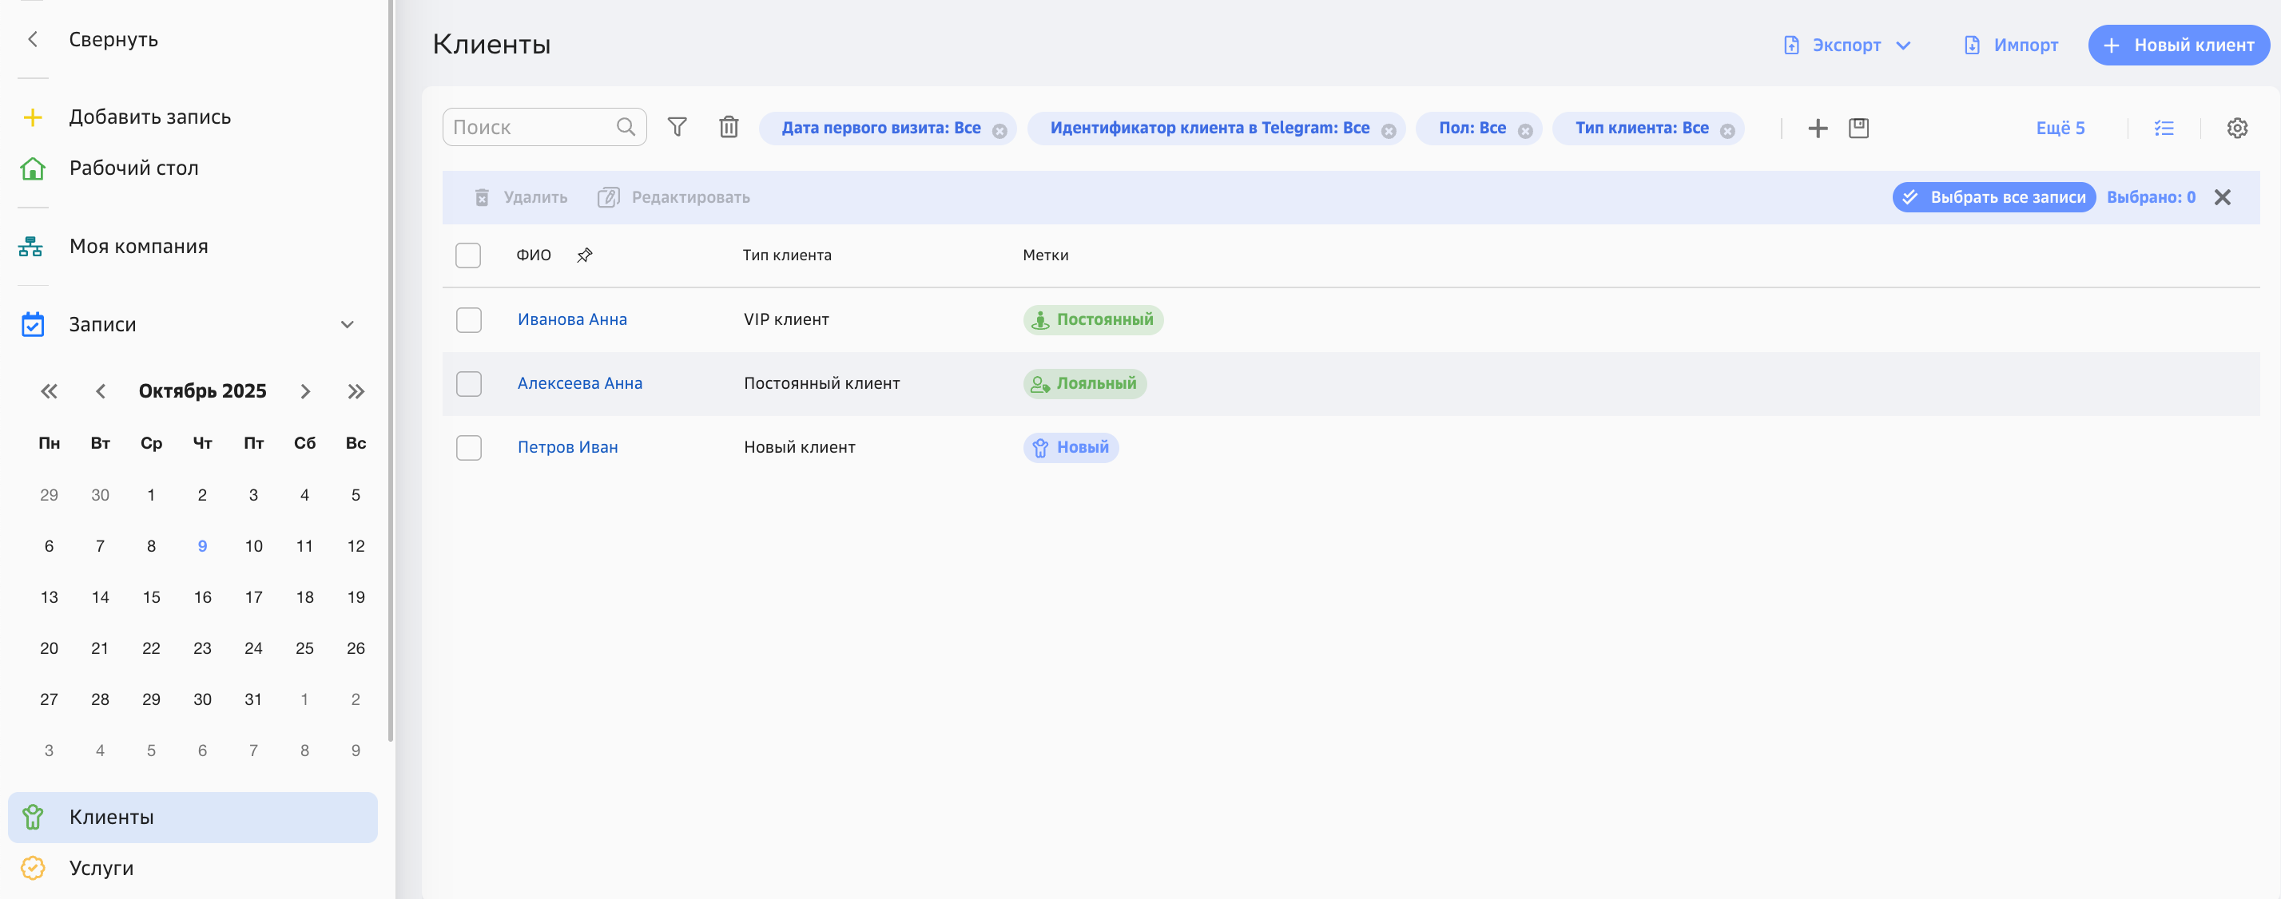Click the filter funnel icon
This screenshot has width=2281, height=899.
point(678,128)
